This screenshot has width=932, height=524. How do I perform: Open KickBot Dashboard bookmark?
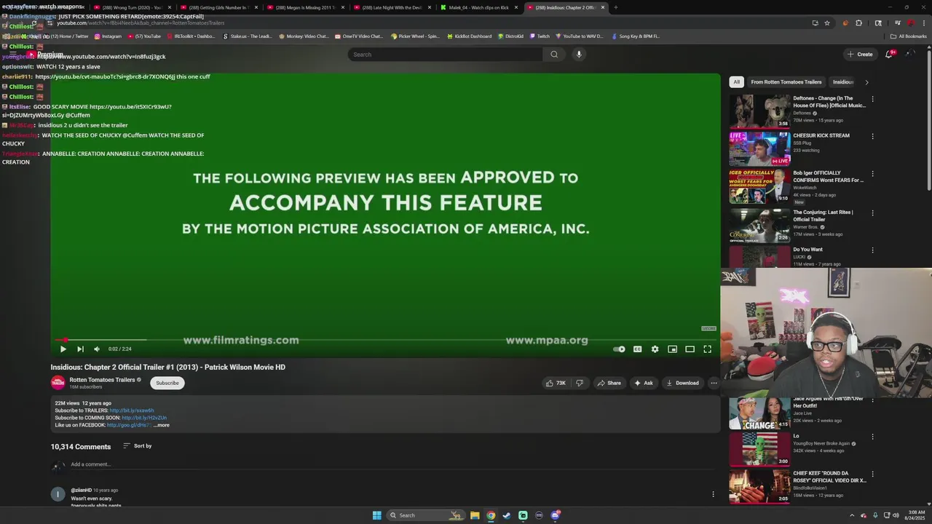[469, 36]
